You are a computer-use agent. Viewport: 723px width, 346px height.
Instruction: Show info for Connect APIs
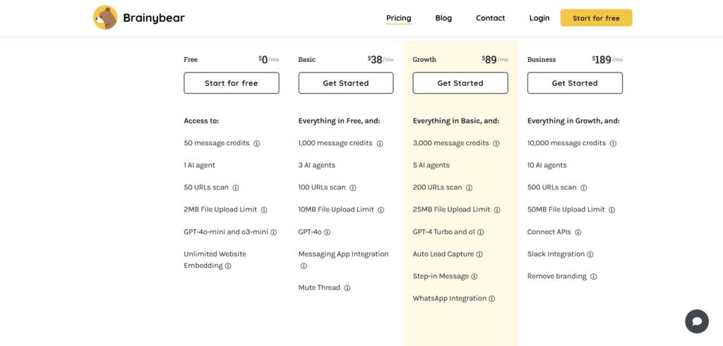[578, 233]
